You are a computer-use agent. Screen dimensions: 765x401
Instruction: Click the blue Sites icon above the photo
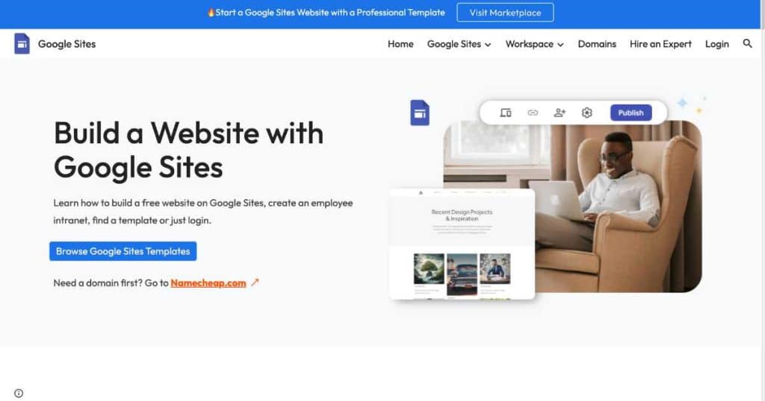click(x=420, y=113)
